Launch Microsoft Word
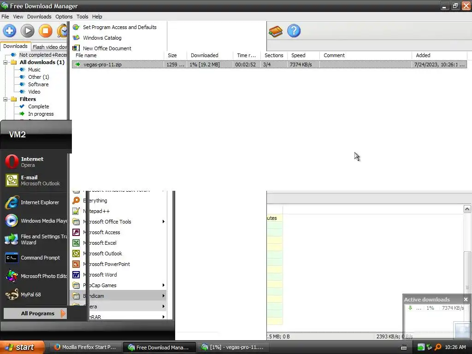The height and width of the screenshot is (354, 472). coord(118,275)
